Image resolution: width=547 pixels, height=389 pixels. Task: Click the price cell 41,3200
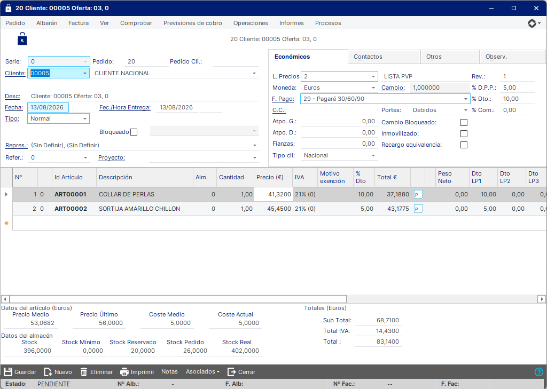(273, 194)
